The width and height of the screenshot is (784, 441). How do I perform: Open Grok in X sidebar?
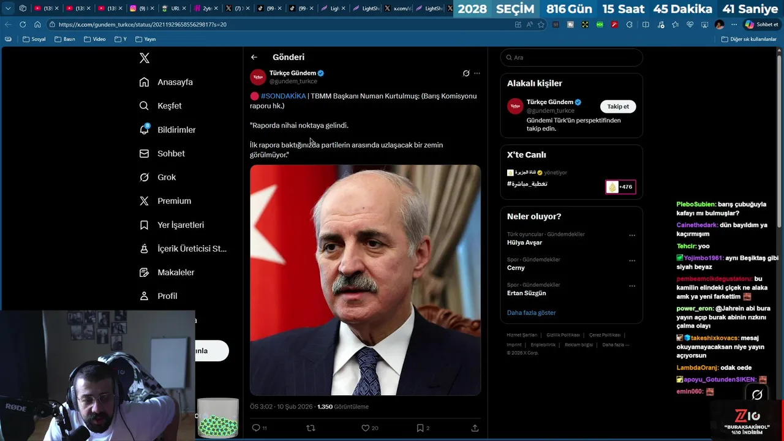point(158,177)
